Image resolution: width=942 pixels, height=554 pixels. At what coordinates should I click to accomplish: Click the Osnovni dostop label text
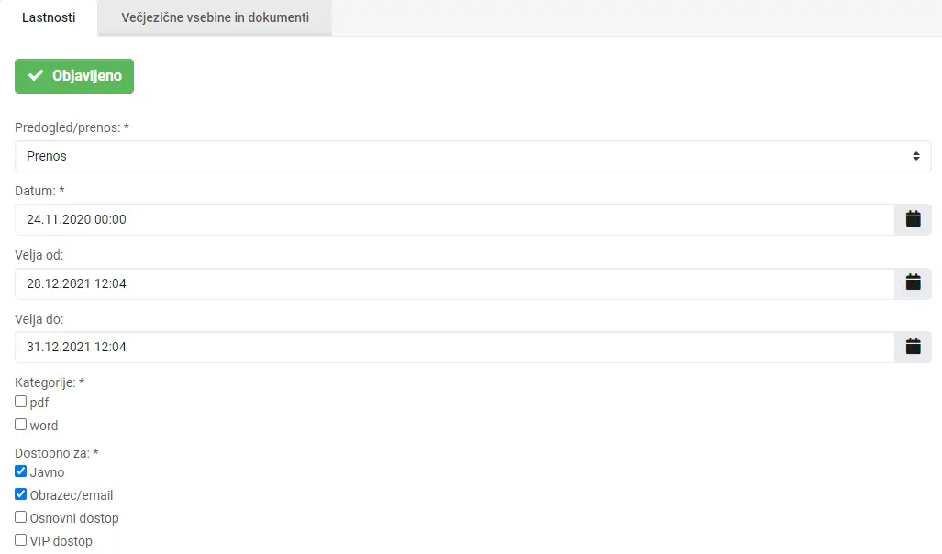click(x=74, y=518)
